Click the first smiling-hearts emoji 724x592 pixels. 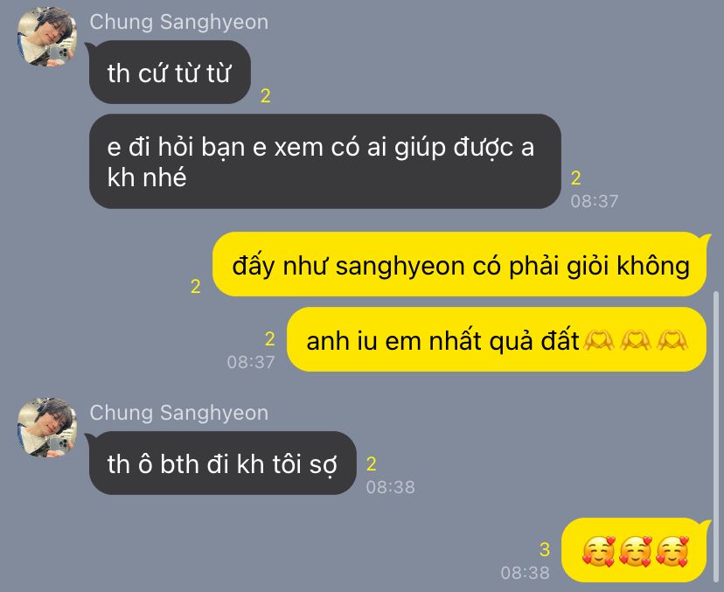[x=598, y=551]
